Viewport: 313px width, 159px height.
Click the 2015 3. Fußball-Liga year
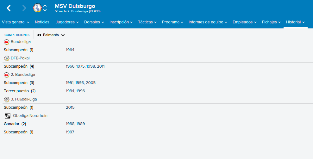[x=70, y=107]
